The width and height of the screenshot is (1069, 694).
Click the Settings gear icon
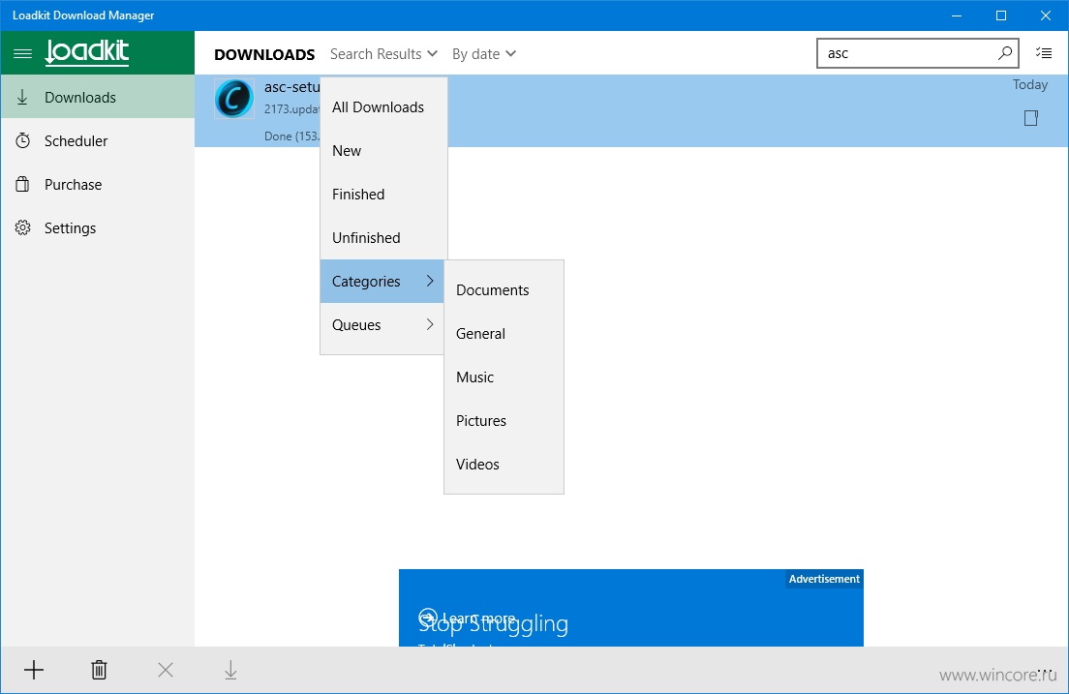tap(22, 227)
